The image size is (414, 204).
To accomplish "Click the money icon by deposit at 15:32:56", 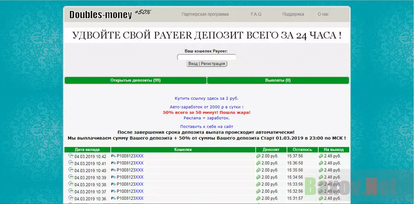I will tap(258, 191).
